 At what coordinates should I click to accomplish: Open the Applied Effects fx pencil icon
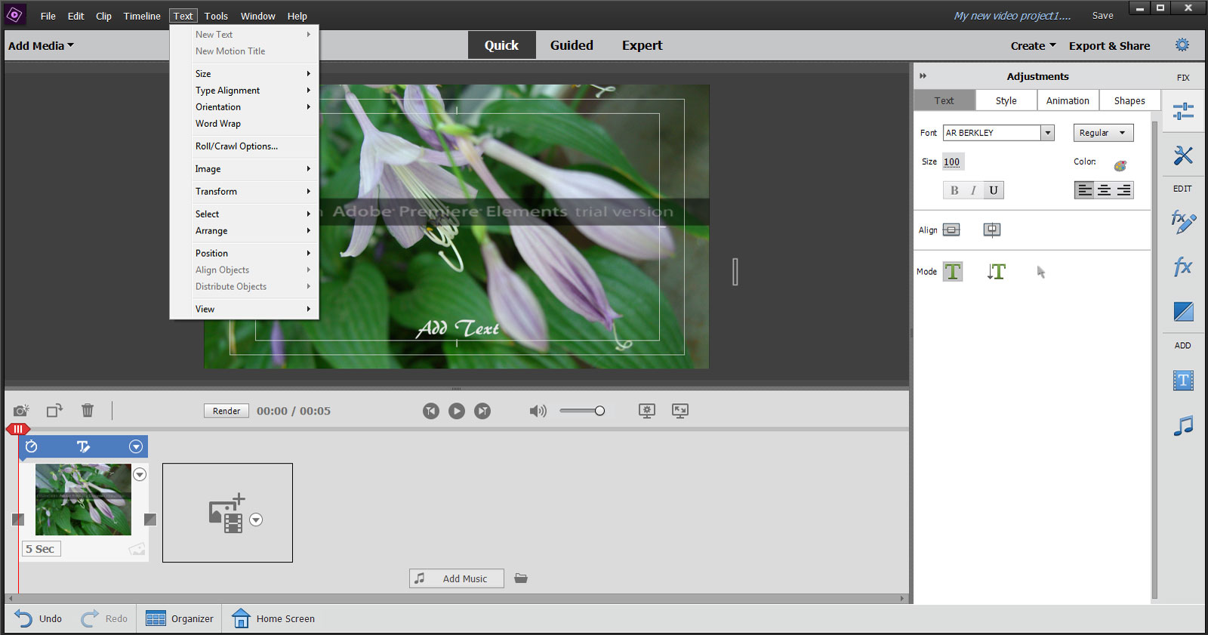1183,222
